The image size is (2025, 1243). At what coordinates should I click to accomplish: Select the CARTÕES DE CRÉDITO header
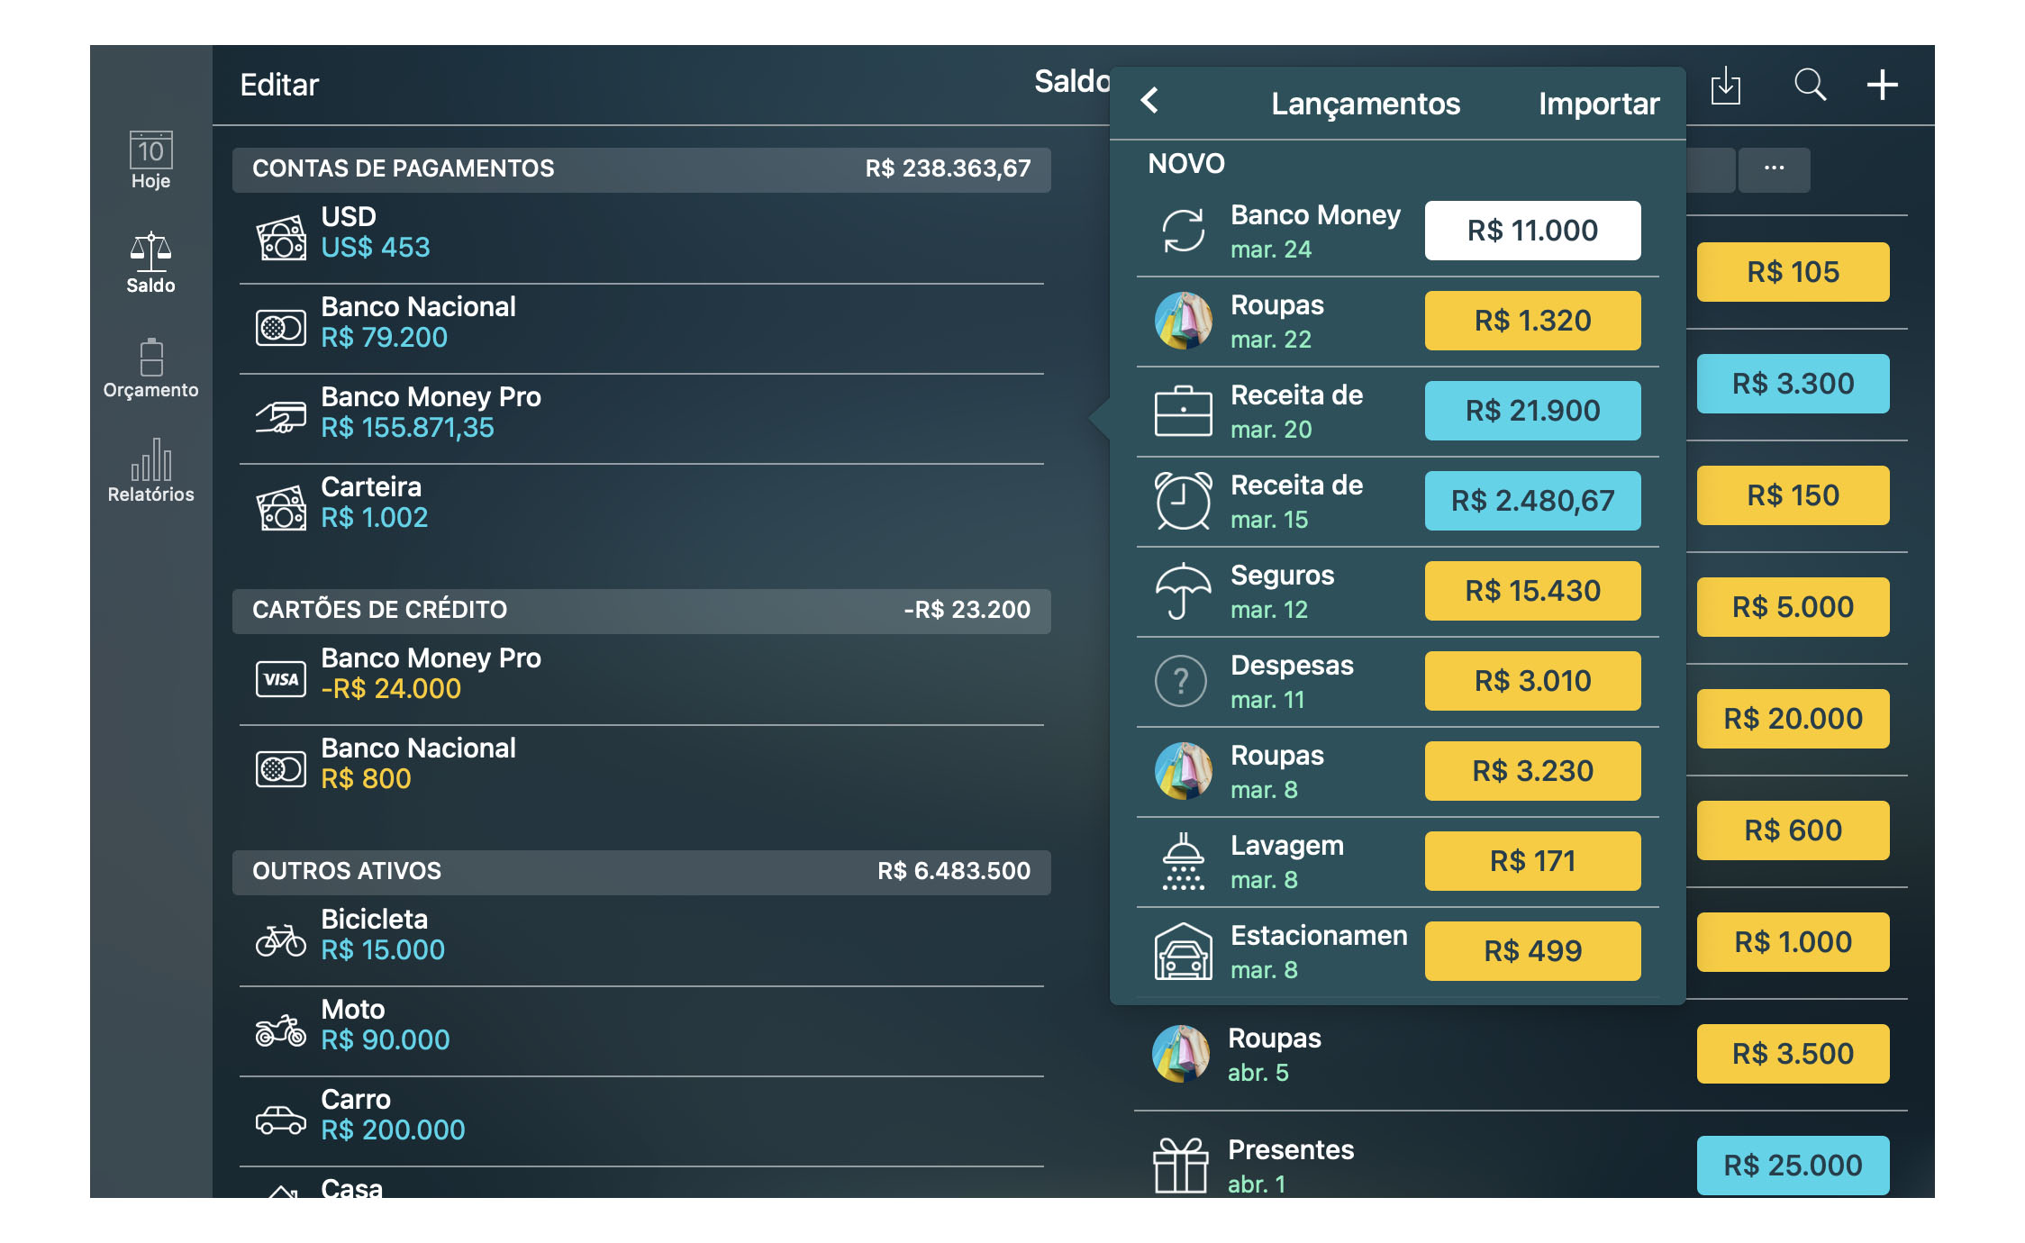tap(641, 611)
